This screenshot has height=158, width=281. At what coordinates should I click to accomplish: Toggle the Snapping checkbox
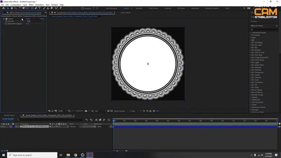click(x=83, y=8)
